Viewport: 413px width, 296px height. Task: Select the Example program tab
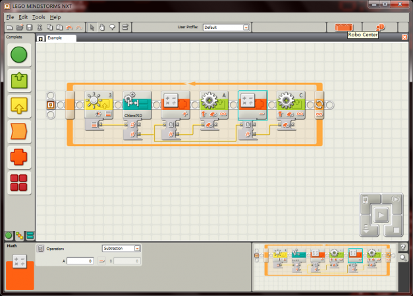(55, 38)
